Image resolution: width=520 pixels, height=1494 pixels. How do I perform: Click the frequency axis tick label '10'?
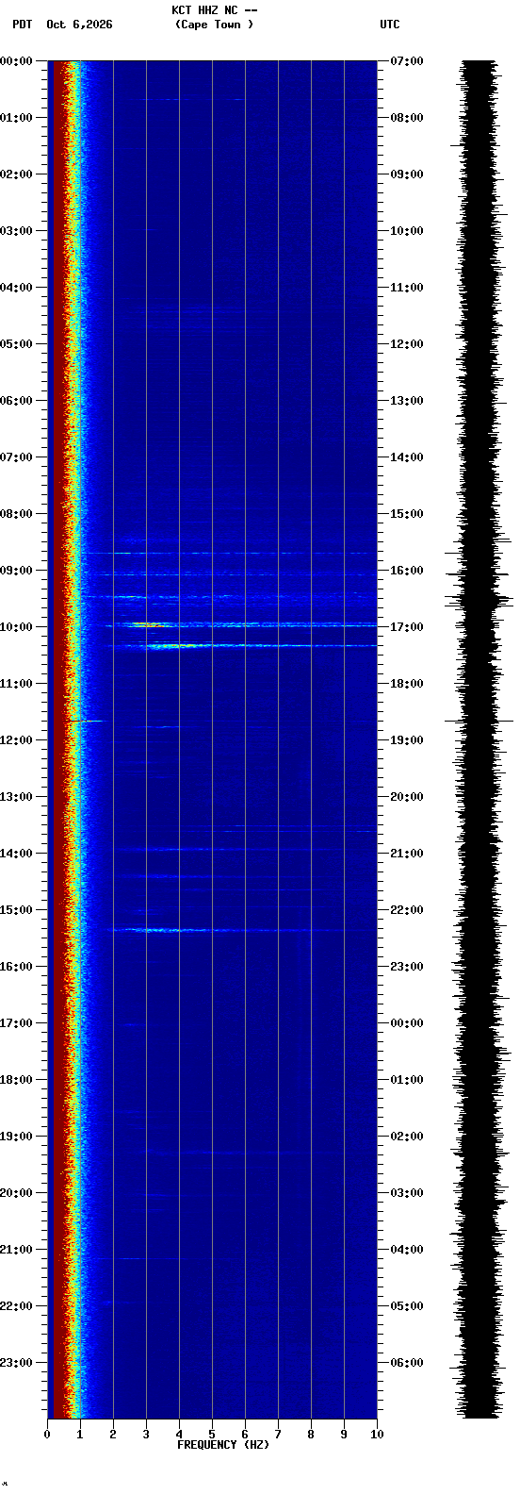point(377,1435)
